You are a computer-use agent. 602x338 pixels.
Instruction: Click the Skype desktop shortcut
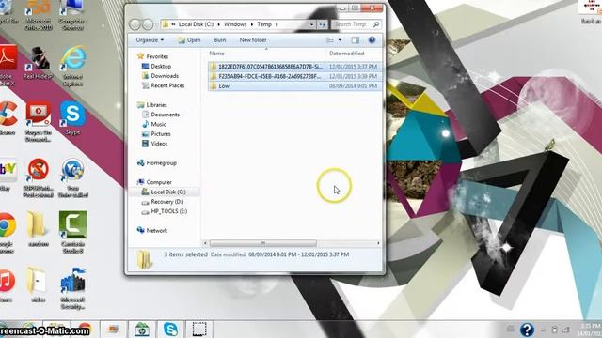[73, 118]
